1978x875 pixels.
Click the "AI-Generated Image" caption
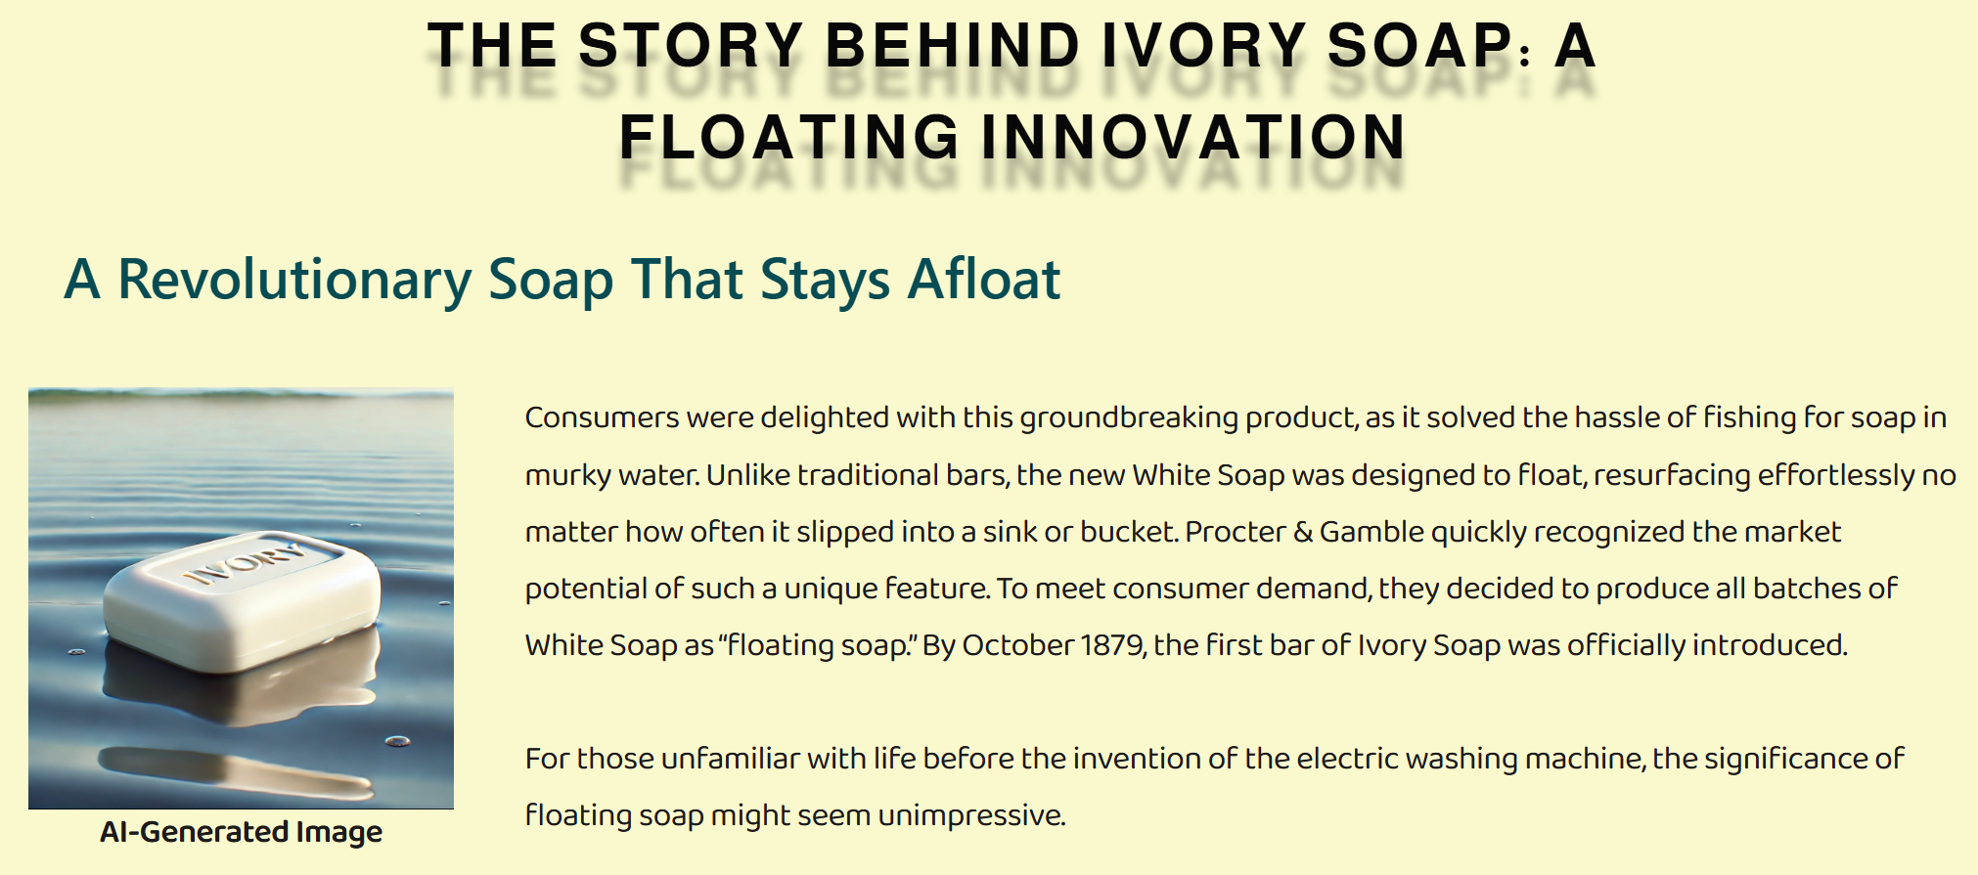point(241,832)
